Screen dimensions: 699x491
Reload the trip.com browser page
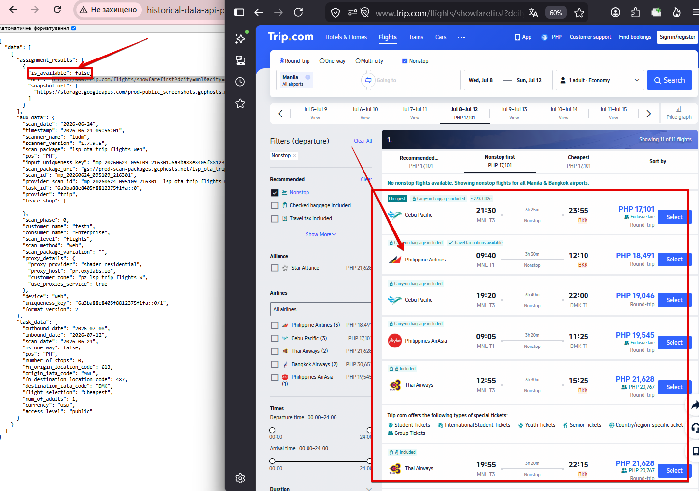tap(298, 12)
